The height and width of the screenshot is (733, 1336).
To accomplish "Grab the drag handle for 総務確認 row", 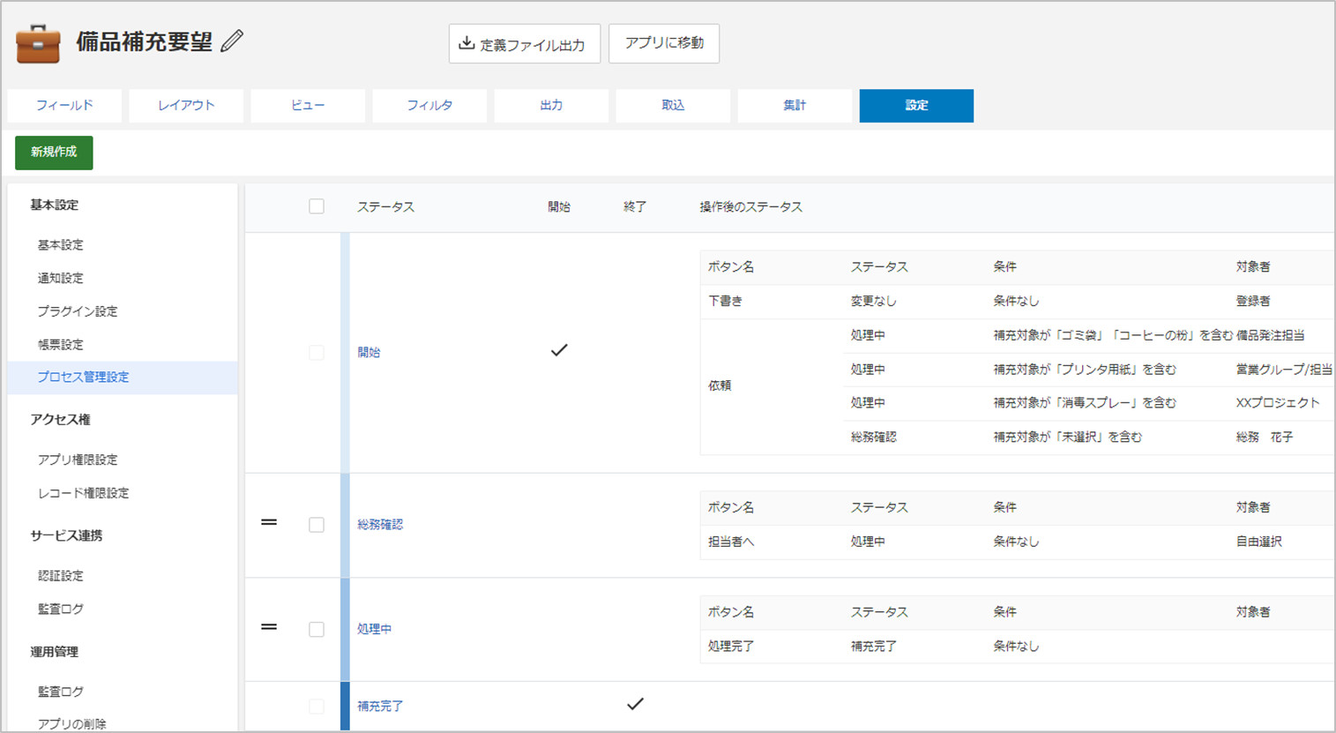I will coord(269,523).
